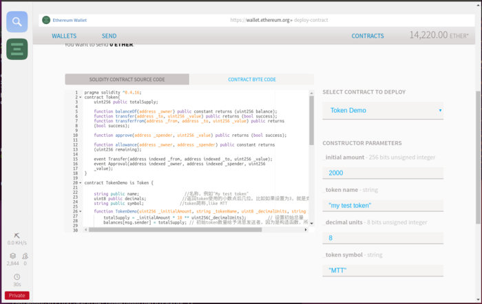Open the search browse icon in sidebar

click(17, 22)
